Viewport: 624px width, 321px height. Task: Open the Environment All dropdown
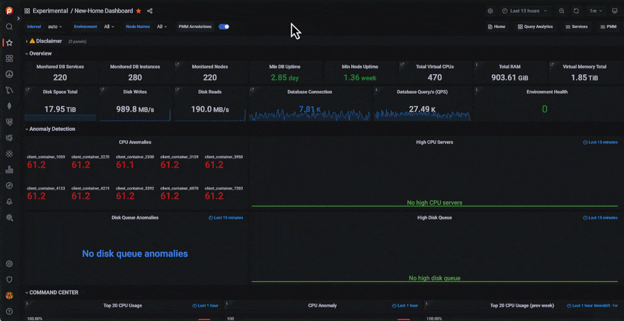point(109,27)
